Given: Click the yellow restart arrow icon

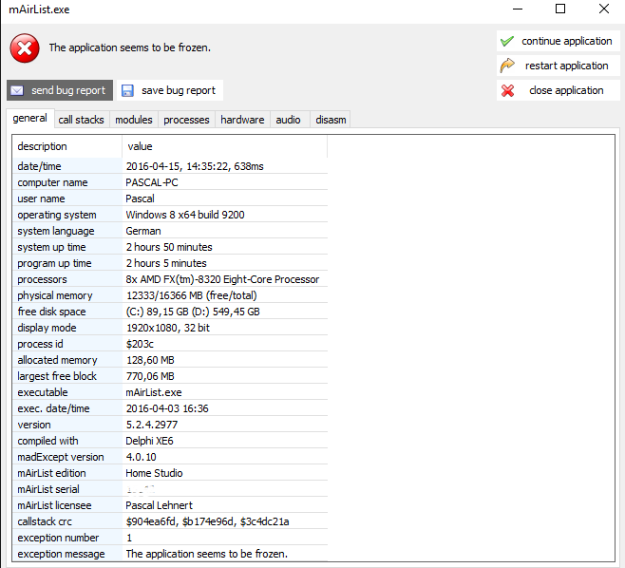Looking at the screenshot, I should point(507,66).
